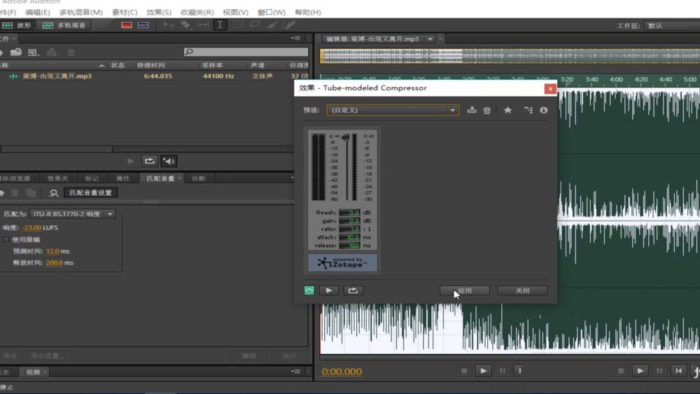Click the 12.0 ms look-ahead time value

pos(52,251)
